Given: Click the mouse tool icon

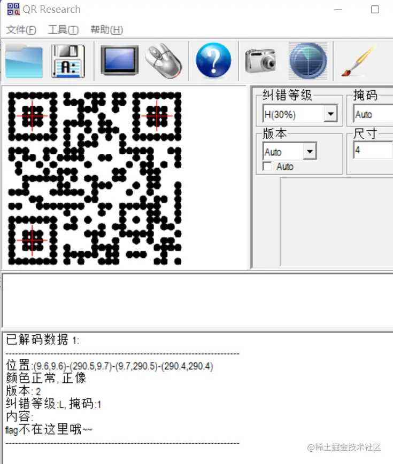Looking at the screenshot, I should pos(164,61).
